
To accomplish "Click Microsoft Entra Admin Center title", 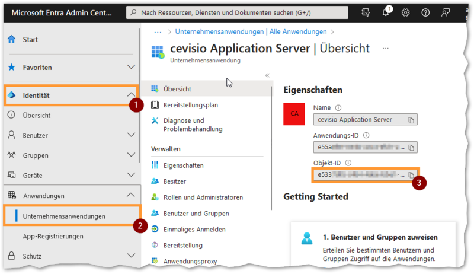I will (x=62, y=12).
